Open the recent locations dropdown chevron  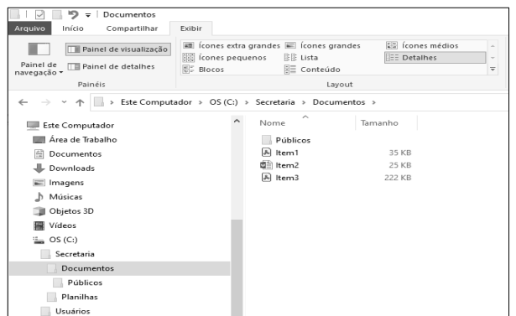tap(64, 102)
